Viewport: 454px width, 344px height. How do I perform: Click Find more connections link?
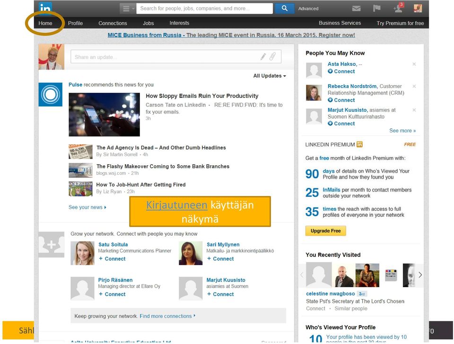point(167,316)
